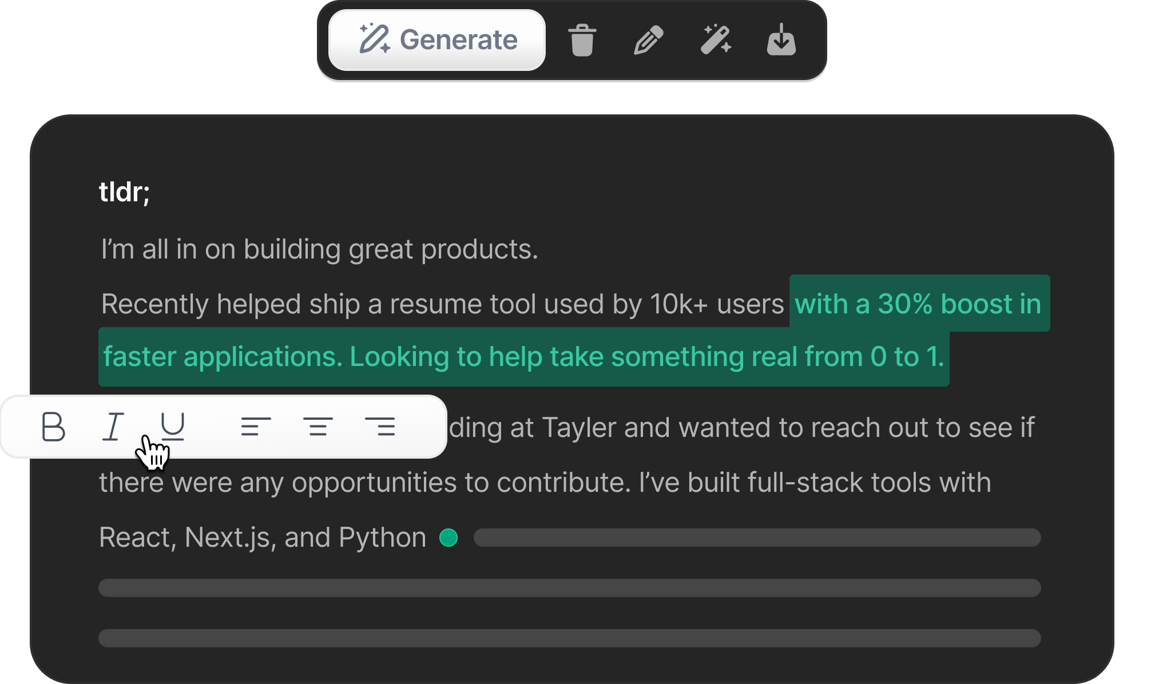Image resolution: width=1151 pixels, height=684 pixels.
Task: Align text to the right
Action: [380, 427]
